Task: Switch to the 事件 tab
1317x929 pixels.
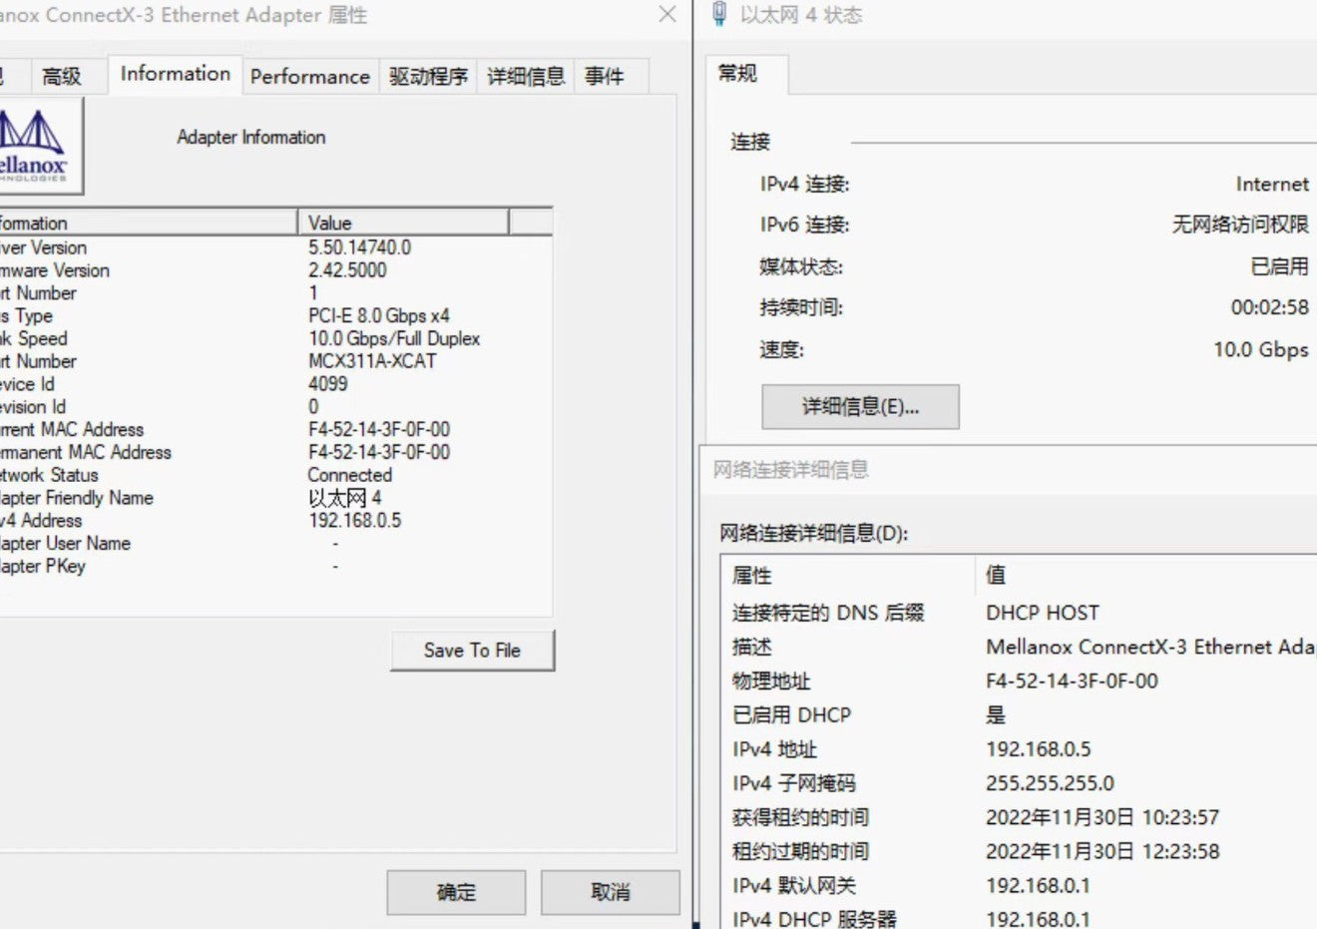Action: (605, 77)
